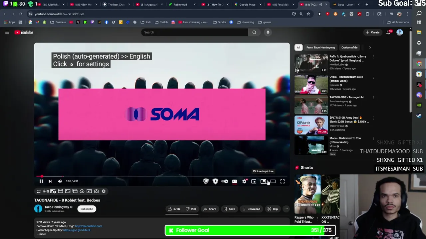The width and height of the screenshot is (426, 239).
Task: Pause the video playback
Action: tap(41, 181)
